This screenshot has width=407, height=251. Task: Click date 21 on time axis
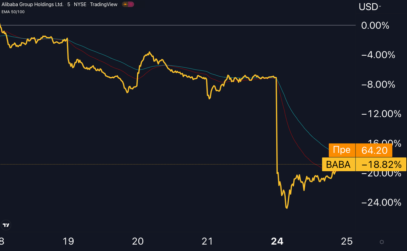coord(207,241)
